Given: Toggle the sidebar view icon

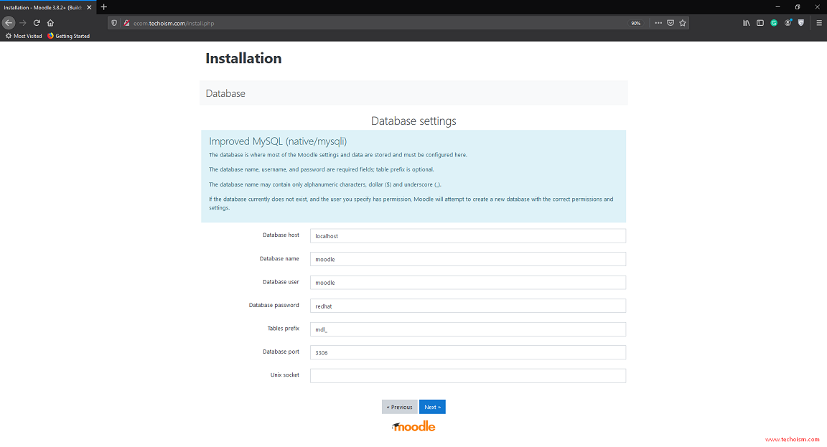Looking at the screenshot, I should click(x=760, y=23).
